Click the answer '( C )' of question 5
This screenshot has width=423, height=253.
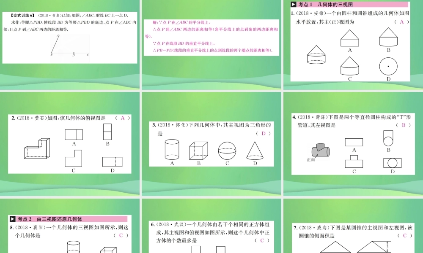click(121, 236)
